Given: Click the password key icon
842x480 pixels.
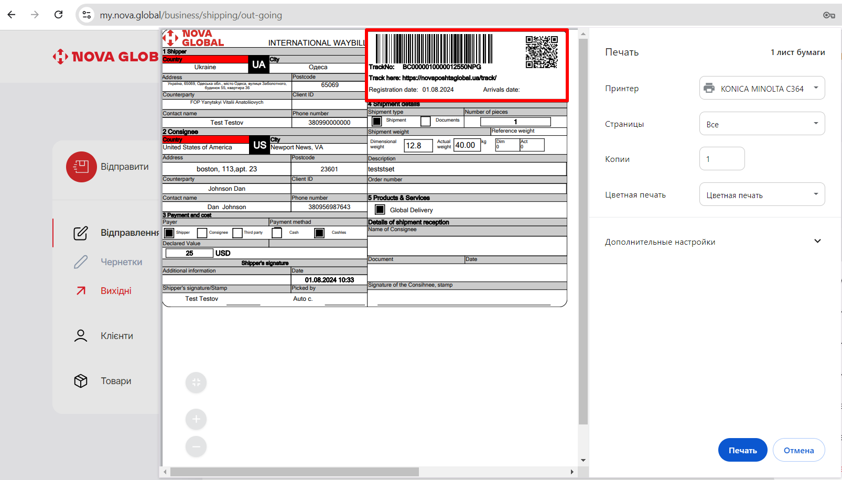Looking at the screenshot, I should click(x=828, y=15).
